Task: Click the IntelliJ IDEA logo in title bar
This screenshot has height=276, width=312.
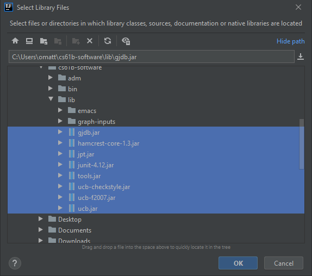Action: [x=9, y=8]
